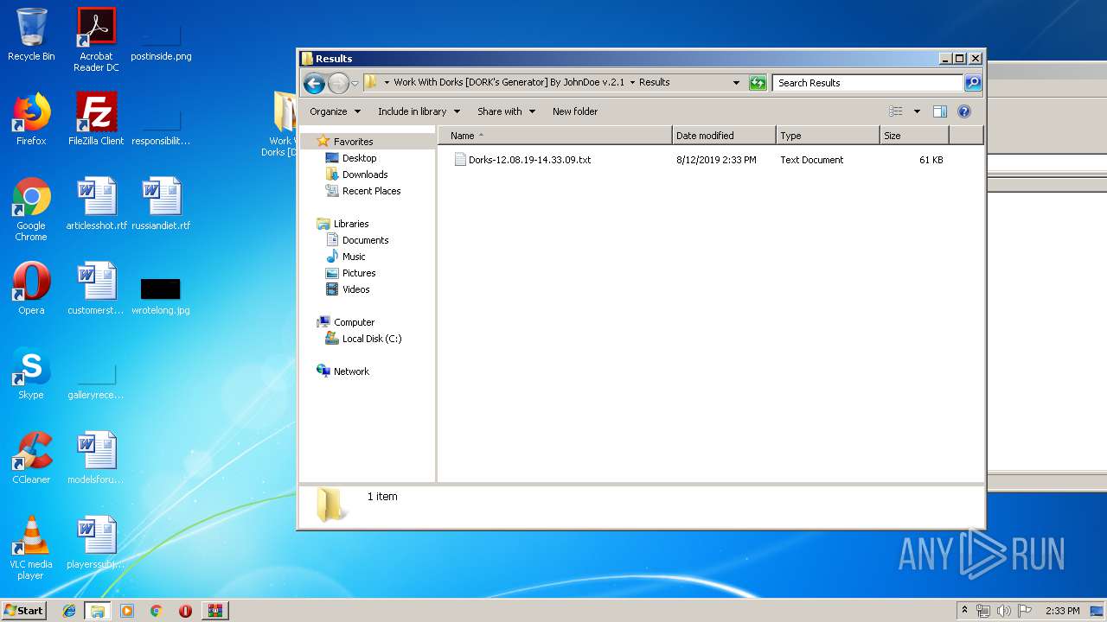
Task: Open the Start menu
Action: pyautogui.click(x=24, y=610)
